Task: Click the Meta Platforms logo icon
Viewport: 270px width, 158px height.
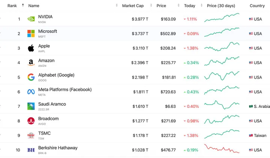Action: 31,92
